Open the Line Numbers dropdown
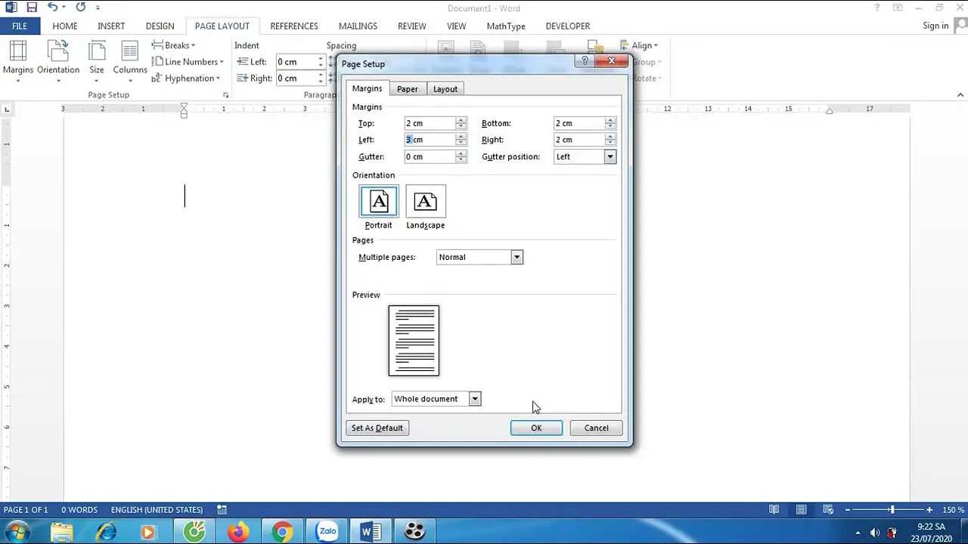The image size is (968, 544). click(188, 62)
